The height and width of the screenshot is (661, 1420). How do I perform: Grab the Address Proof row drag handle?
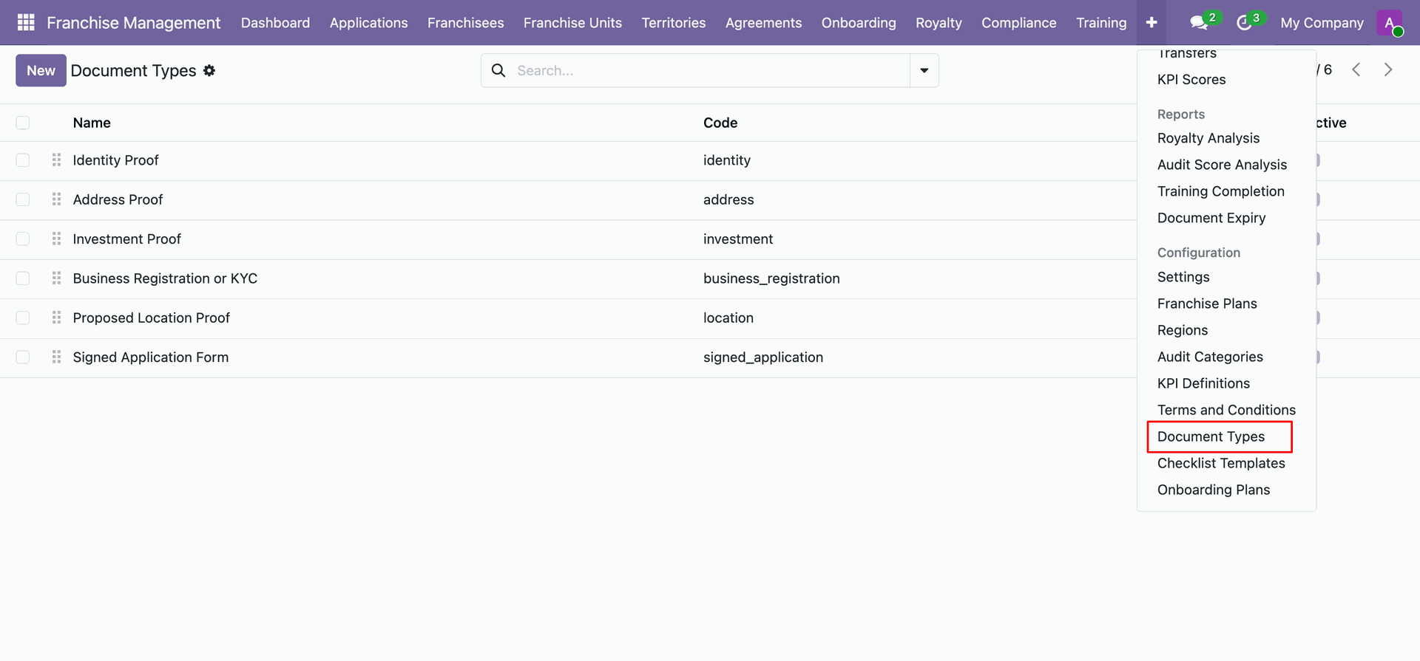click(x=56, y=199)
